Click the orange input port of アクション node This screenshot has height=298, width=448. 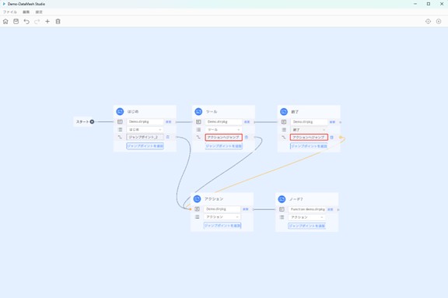[x=191, y=209]
